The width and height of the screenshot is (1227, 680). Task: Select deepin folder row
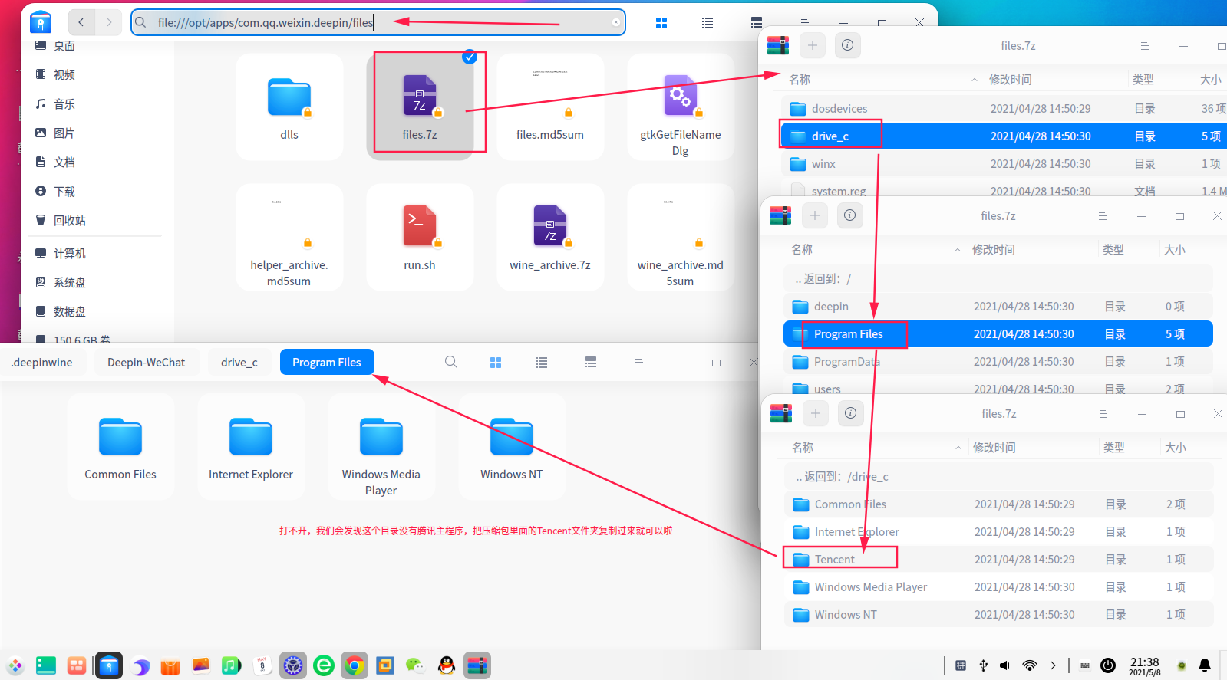coord(998,306)
